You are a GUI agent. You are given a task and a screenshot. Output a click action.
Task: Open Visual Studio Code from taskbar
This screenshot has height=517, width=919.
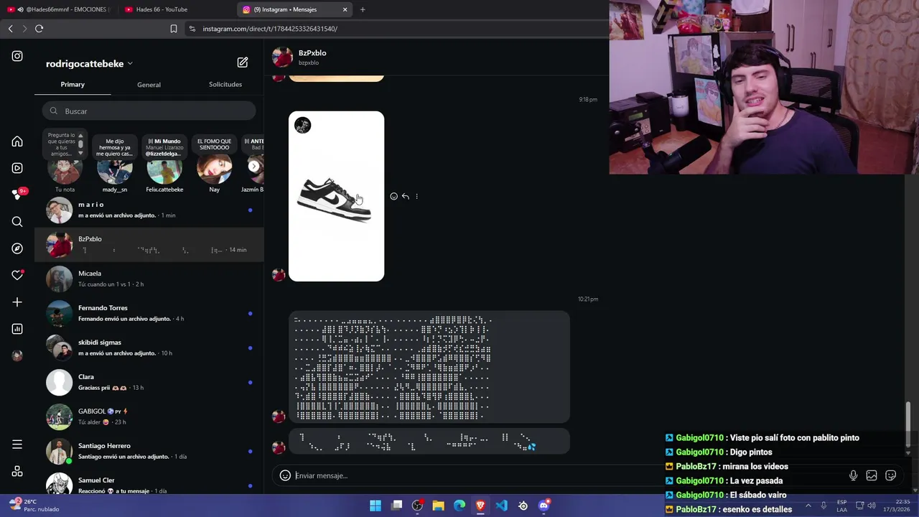pyautogui.click(x=501, y=506)
